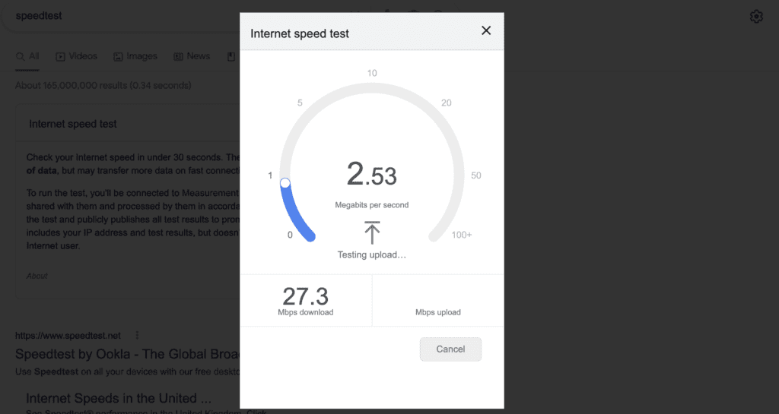Viewport: 779px width, 414px height.
Task: Click the search magnifier icon beside All
Action: point(21,56)
